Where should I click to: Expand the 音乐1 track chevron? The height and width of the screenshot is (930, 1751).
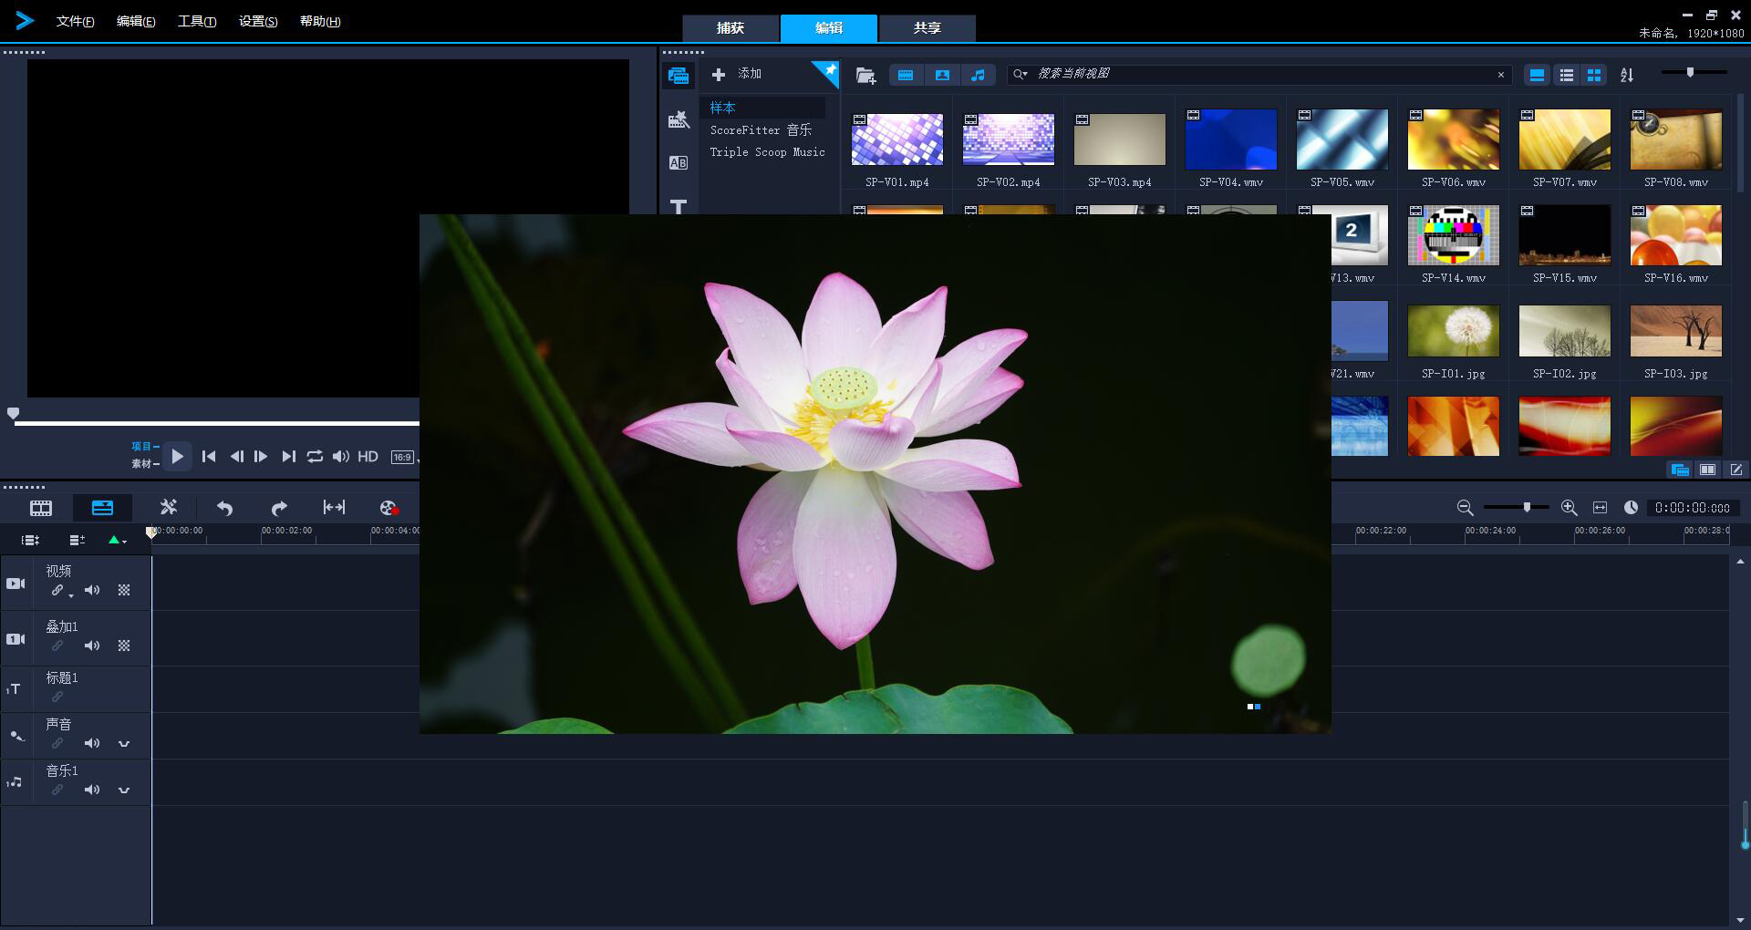point(124,790)
